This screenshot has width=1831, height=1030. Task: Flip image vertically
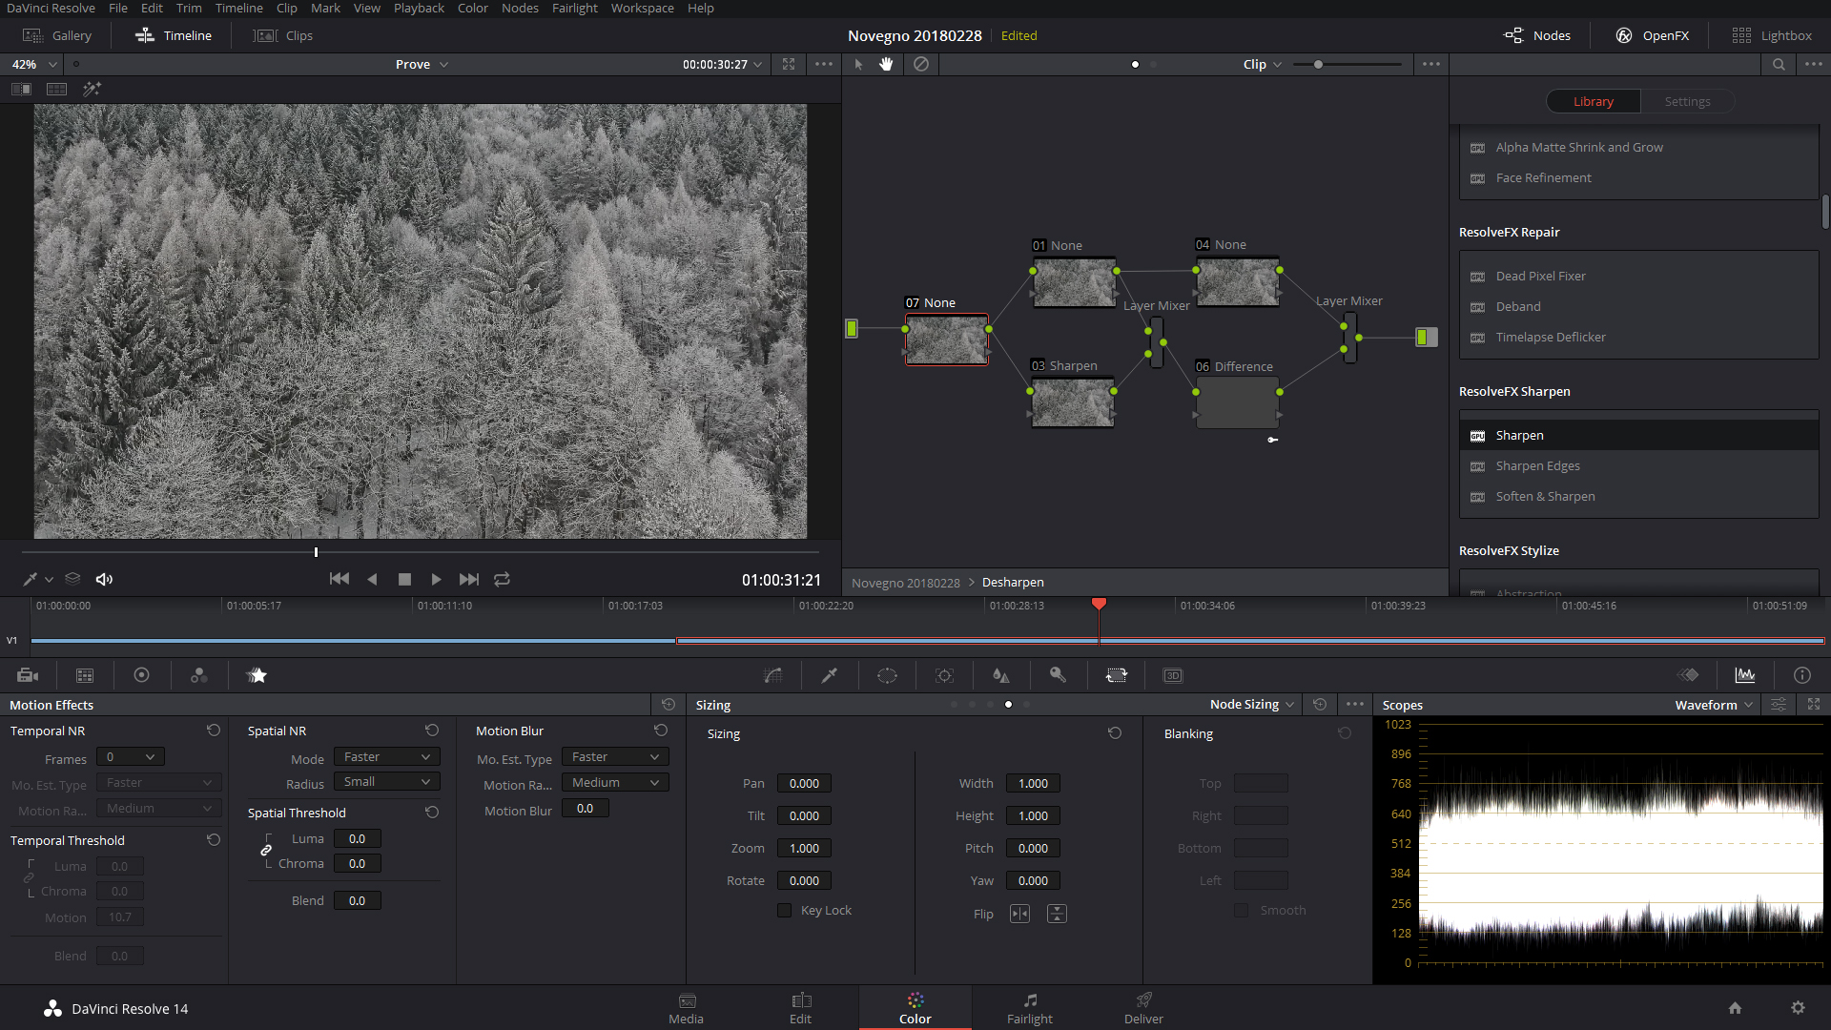(x=1057, y=914)
